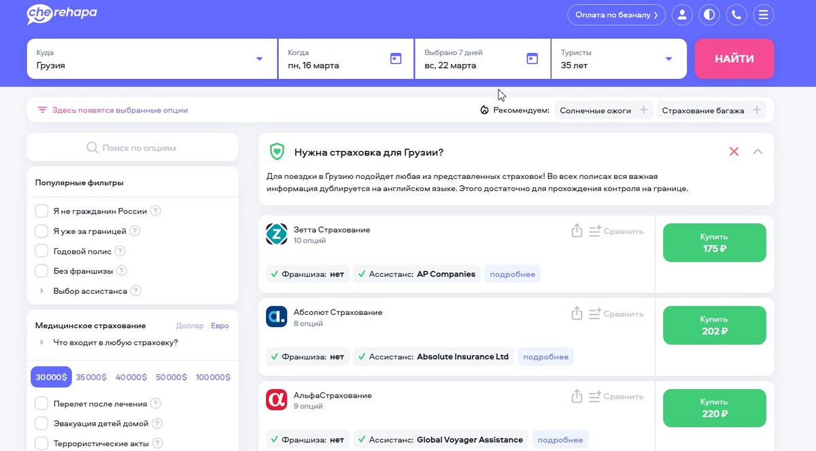This screenshot has width=816, height=451.
Task: Click the АльфаСтрахование logo
Action: (277, 400)
